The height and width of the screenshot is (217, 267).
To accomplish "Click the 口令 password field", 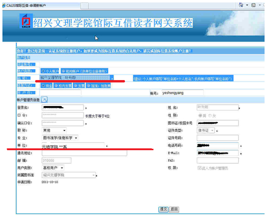I will (x=63, y=115).
